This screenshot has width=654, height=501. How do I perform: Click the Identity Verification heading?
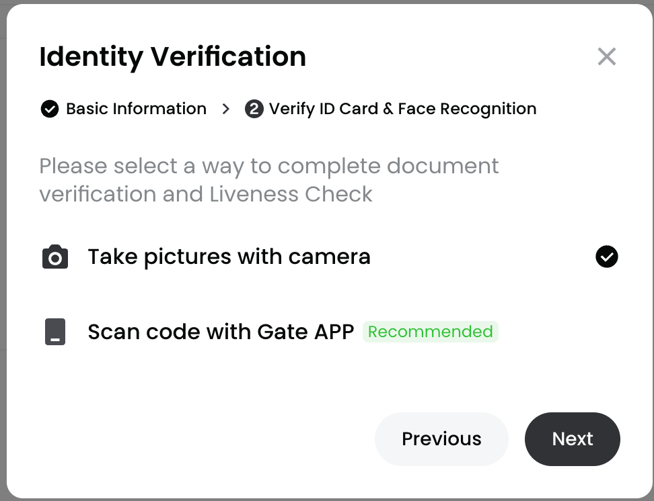[x=173, y=57]
